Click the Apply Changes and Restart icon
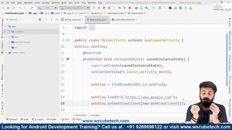This screenshot has width=232, height=130. (99, 8)
